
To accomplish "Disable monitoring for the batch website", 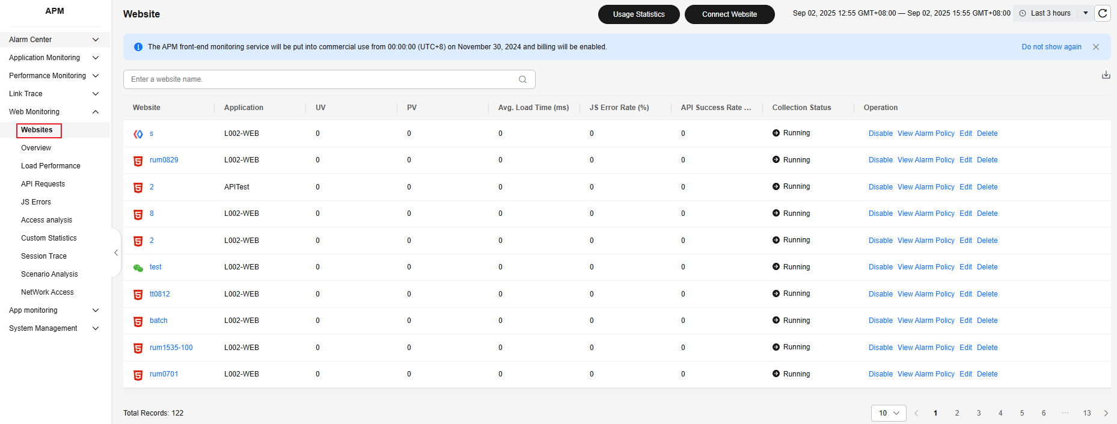I will (880, 321).
